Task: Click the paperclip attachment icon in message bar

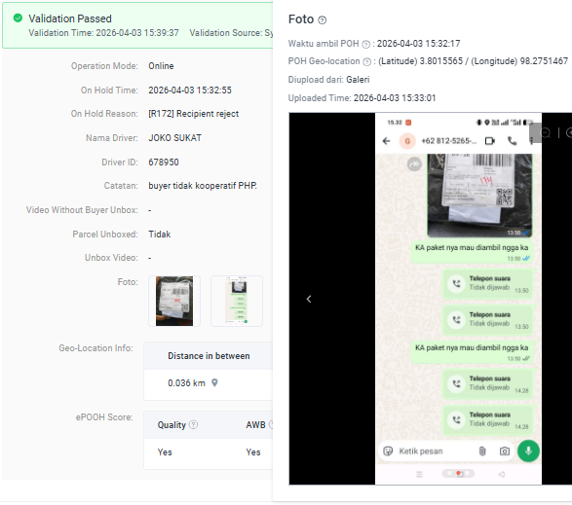Action: pyautogui.click(x=482, y=451)
